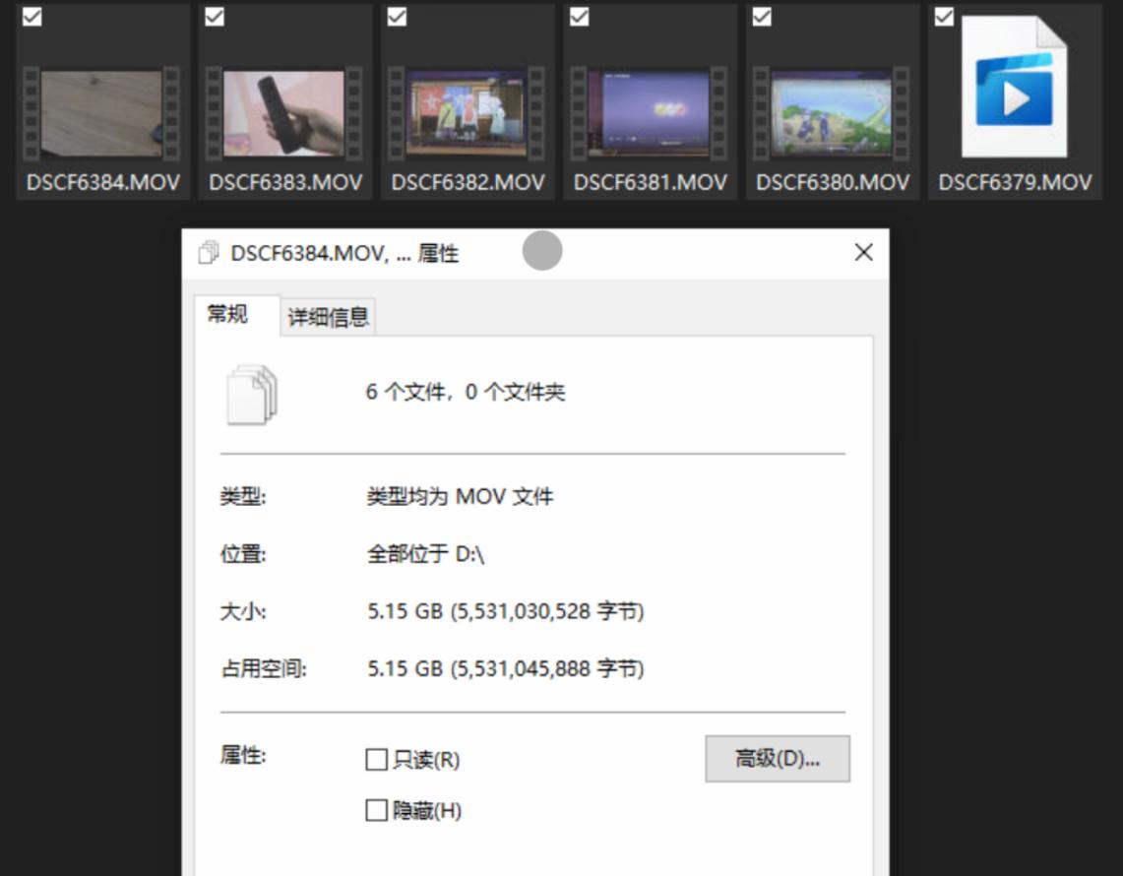Viewport: 1123px width, 876px height.
Task: Deselect the DSCF6379.MOV checkbox
Action: tap(944, 16)
